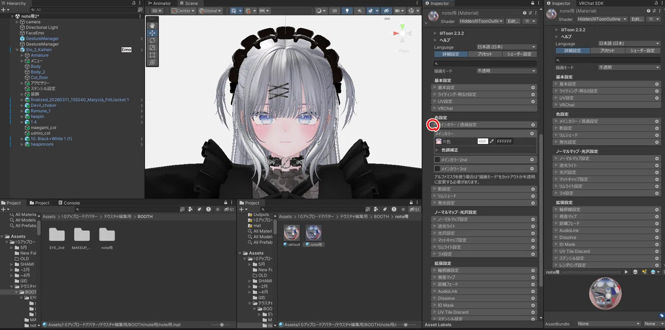
Task: Click the gear icon on the 輪郭線設定 row in the right Inspector
Action: (x=657, y=209)
